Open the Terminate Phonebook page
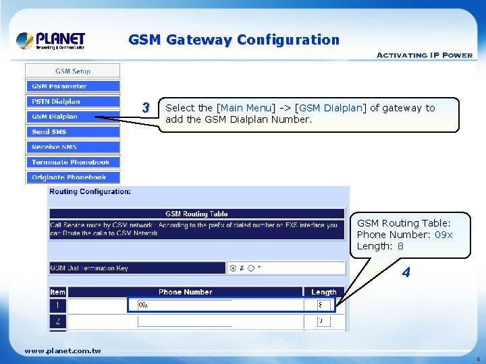This screenshot has height=364, width=486. pyautogui.click(x=73, y=162)
